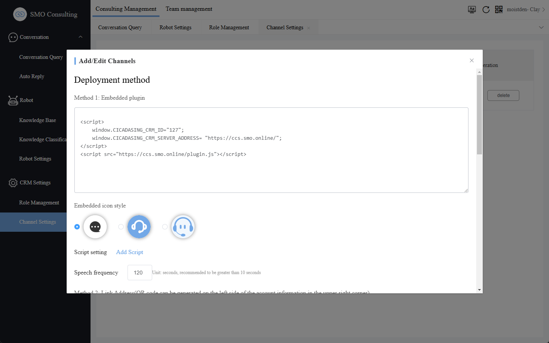Select the Channel Settings tab
Screen dimensions: 549x343
[285, 27]
